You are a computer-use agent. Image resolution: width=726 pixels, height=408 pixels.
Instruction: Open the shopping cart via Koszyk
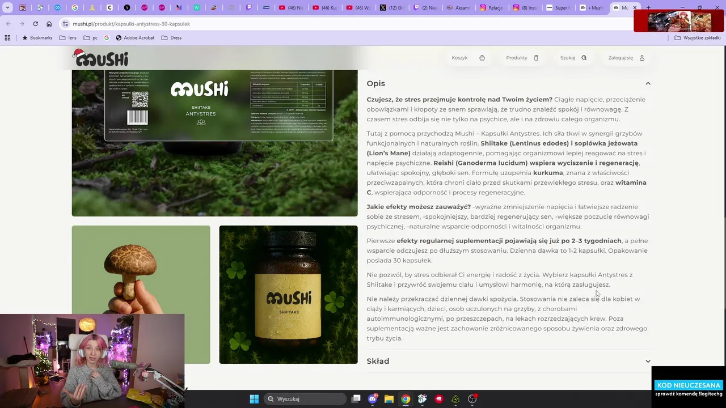coord(459,58)
